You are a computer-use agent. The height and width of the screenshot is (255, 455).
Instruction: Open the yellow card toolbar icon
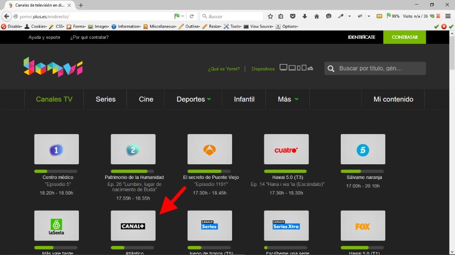click(x=379, y=17)
